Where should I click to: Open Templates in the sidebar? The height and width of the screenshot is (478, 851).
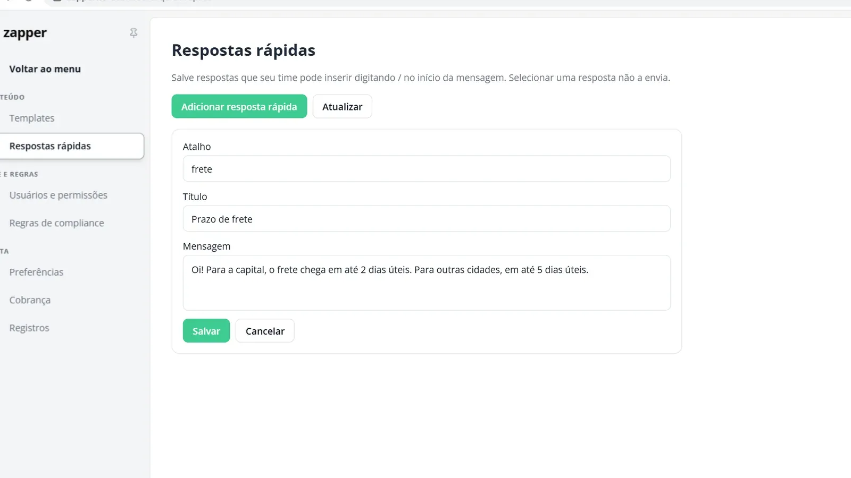click(32, 118)
